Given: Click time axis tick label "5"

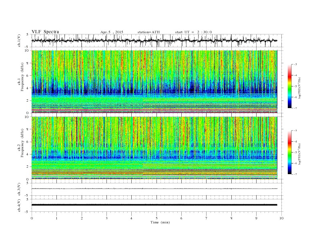Looking at the screenshot, I should click(156, 218).
